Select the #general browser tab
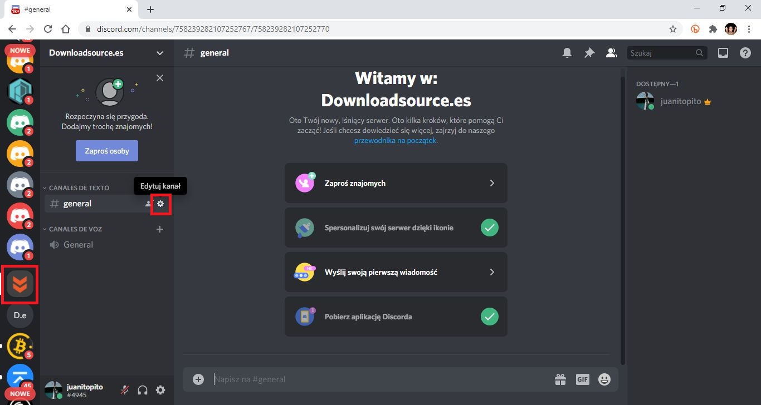Viewport: 761px width, 405px height. [x=72, y=9]
